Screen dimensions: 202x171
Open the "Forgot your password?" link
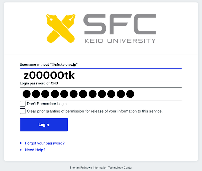[x=45, y=143]
